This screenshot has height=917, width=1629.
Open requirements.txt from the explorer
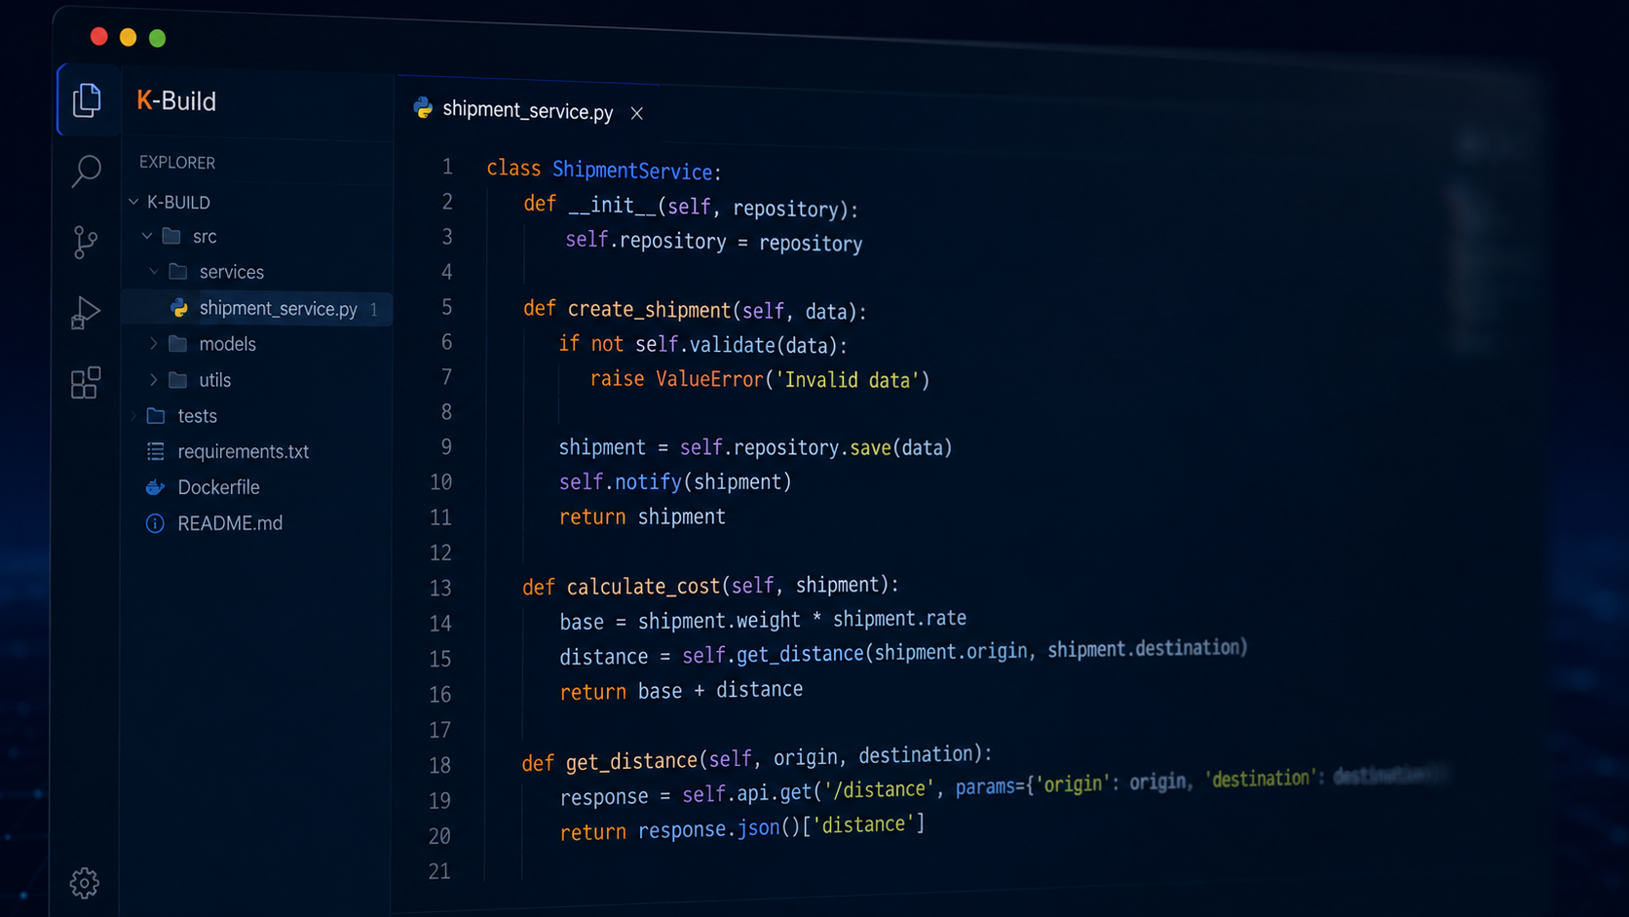pyautogui.click(x=243, y=451)
